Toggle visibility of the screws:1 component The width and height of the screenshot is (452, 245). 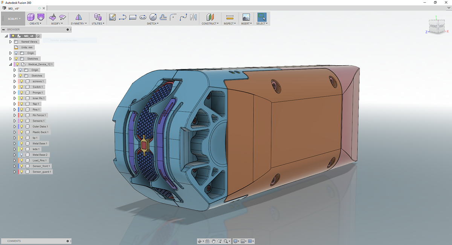pyautogui.click(x=21, y=81)
